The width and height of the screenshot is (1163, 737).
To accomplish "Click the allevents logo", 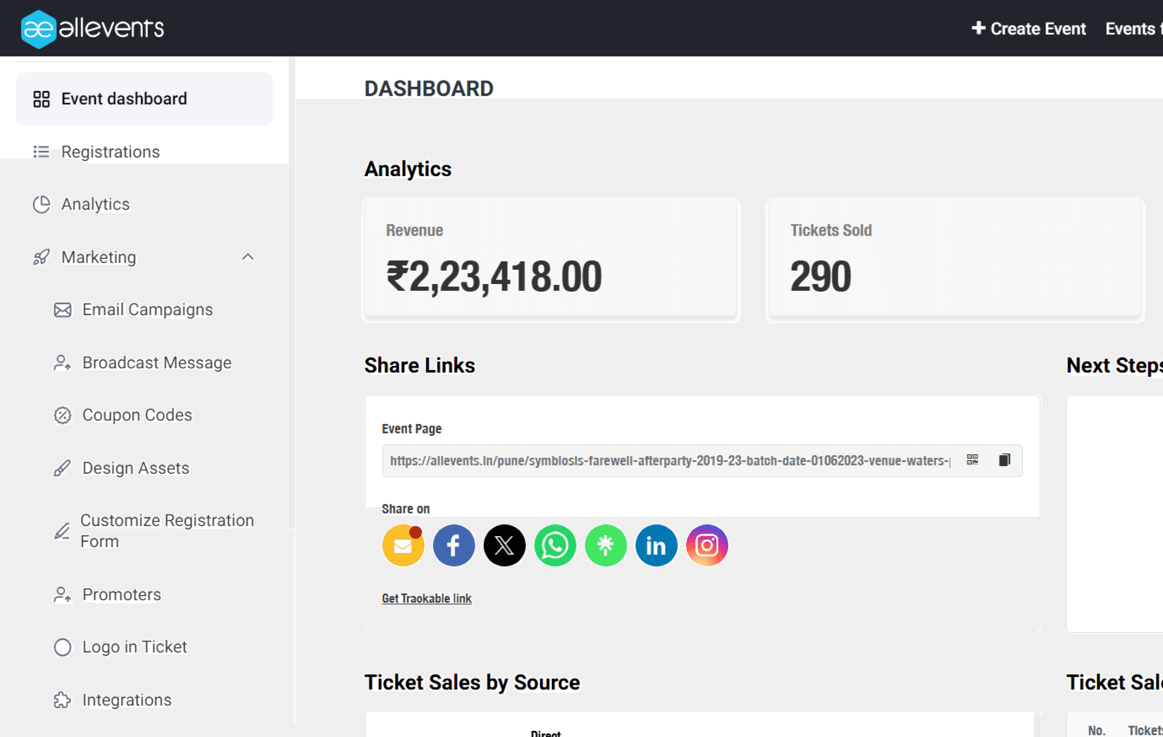I will pos(92,28).
